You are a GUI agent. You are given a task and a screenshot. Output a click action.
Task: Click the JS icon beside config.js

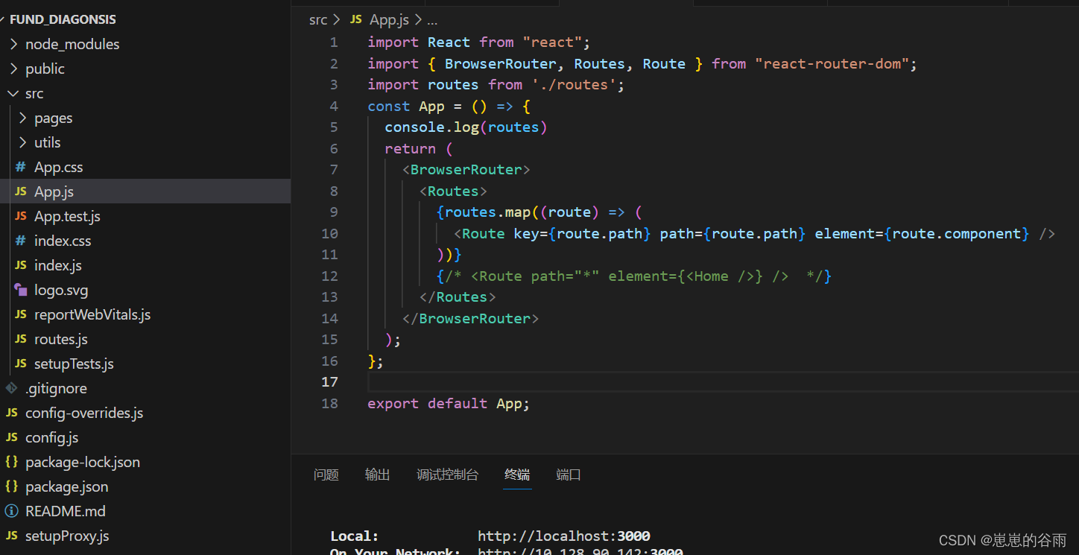click(11, 437)
